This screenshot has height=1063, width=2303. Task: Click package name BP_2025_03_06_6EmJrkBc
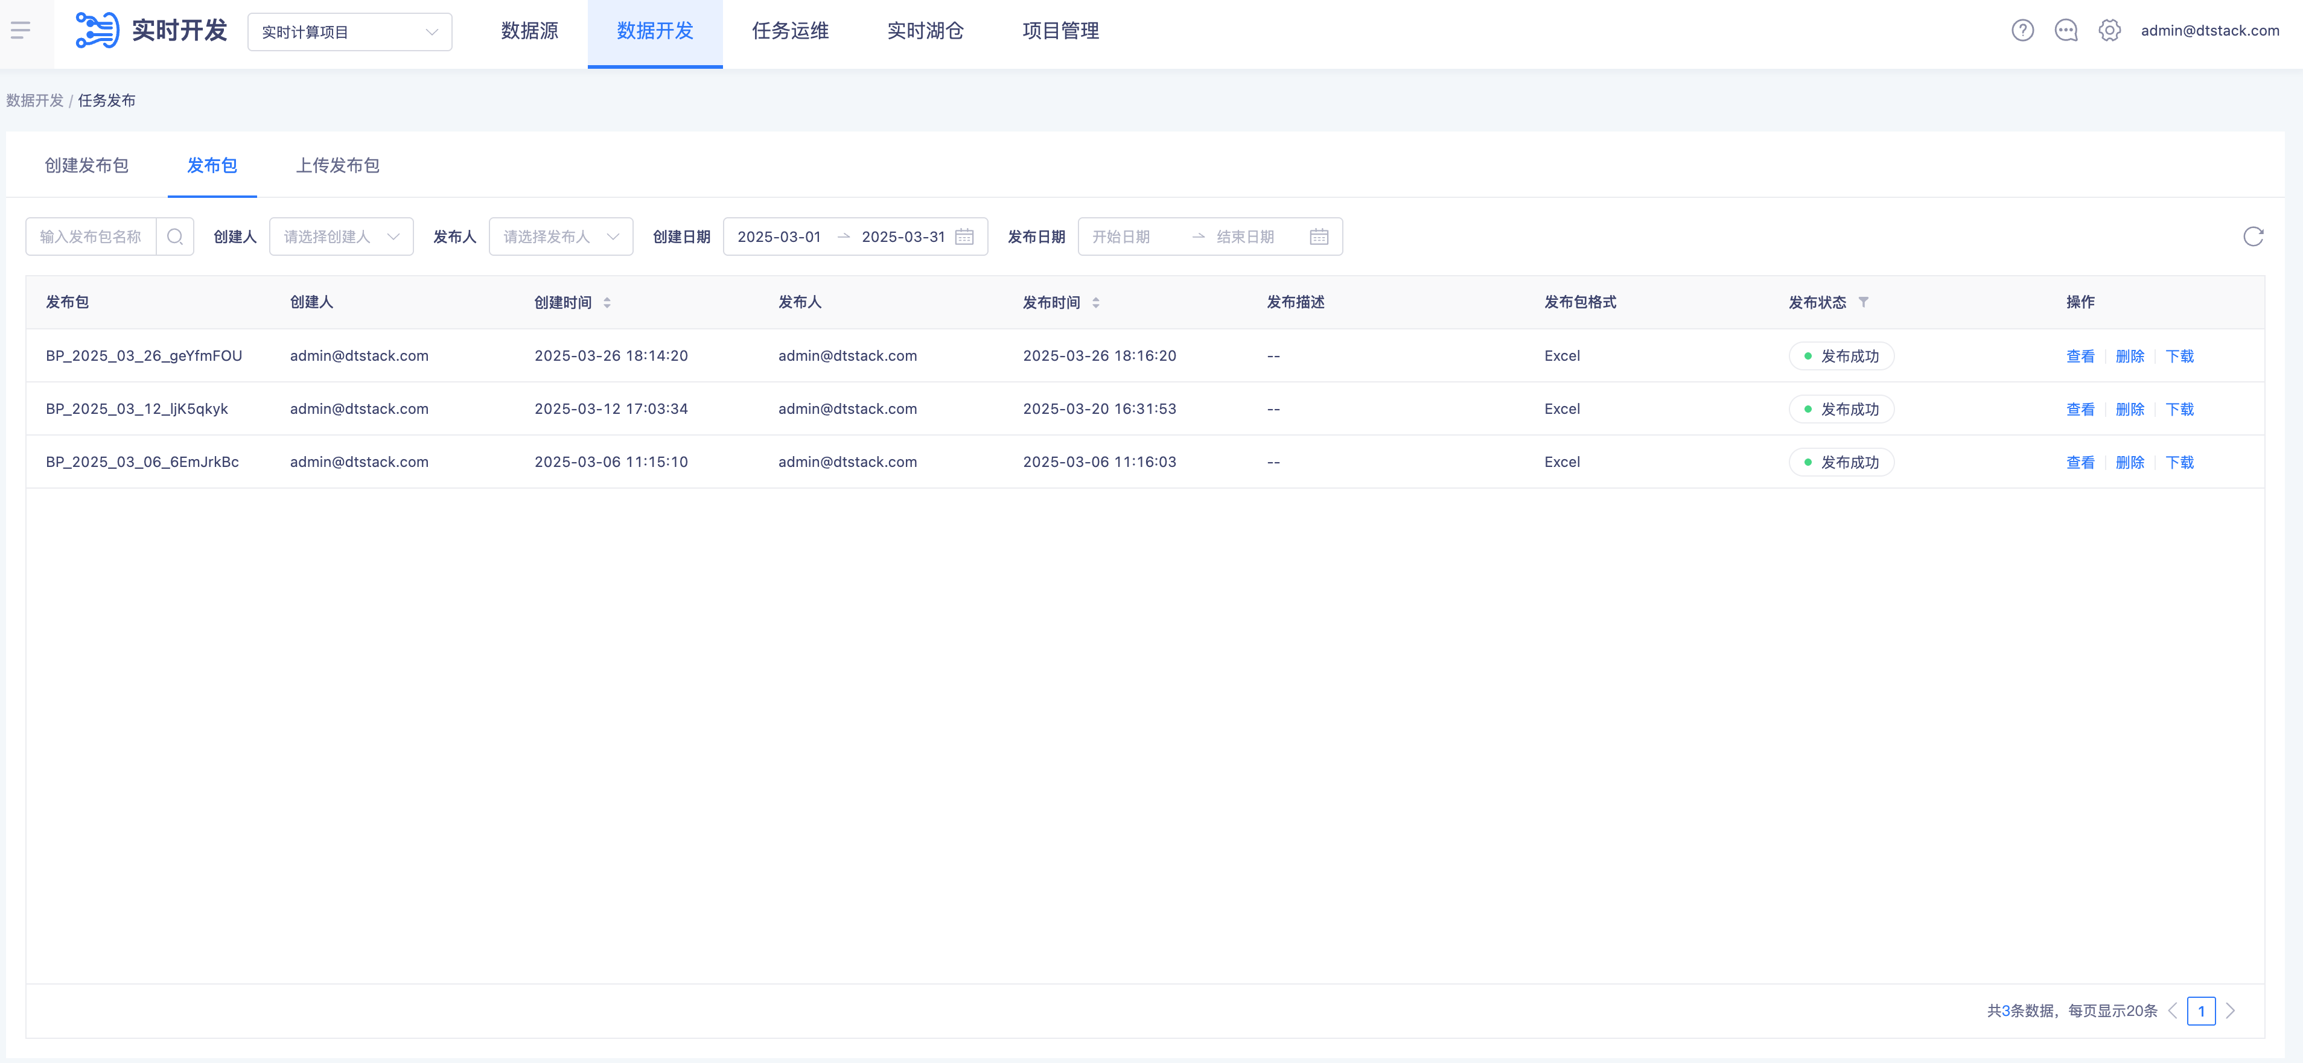pyautogui.click(x=142, y=462)
